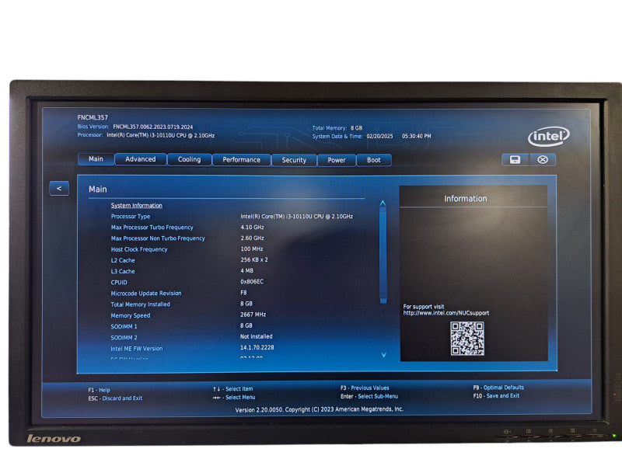Click the L2 Cache label
Image resolution: width=622 pixels, height=466 pixels.
[123, 260]
